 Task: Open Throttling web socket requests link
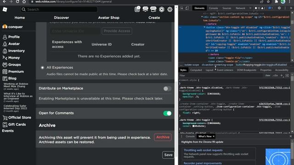(203, 150)
